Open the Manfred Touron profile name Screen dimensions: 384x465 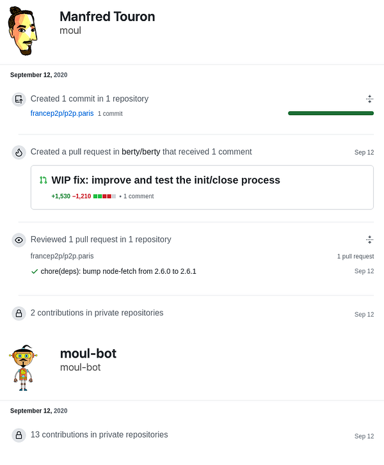pos(108,17)
